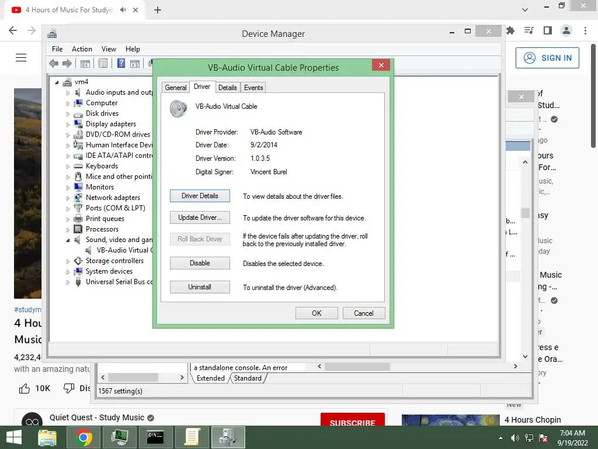598x449 pixels.
Task: Click the Chrome profile avatar icon
Action: (x=566, y=30)
